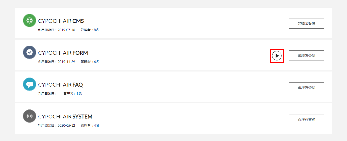Select the CYPOCHI AIR SYSTEM title
347x141 pixels.
(65, 117)
